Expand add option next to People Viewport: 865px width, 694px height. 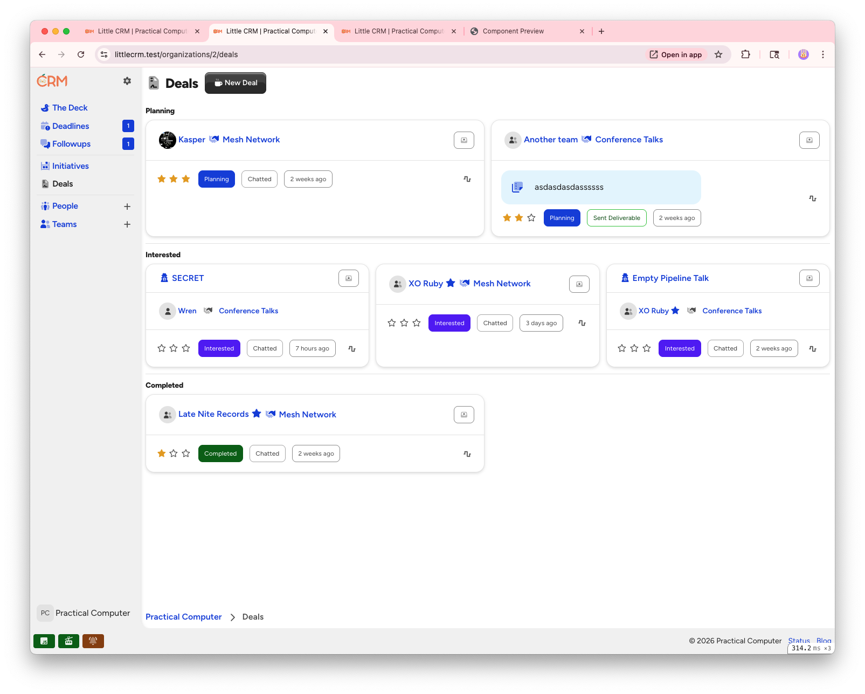click(127, 207)
